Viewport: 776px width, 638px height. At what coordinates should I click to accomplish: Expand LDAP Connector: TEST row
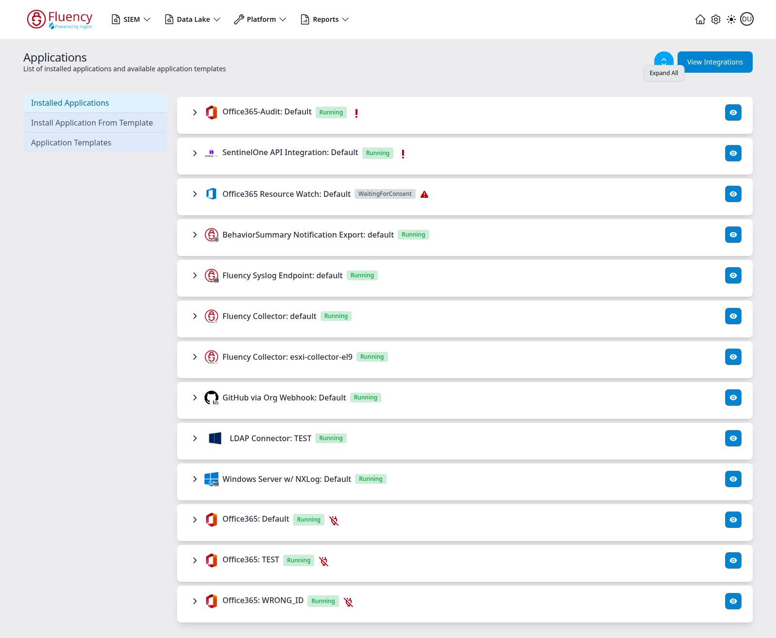click(x=195, y=438)
